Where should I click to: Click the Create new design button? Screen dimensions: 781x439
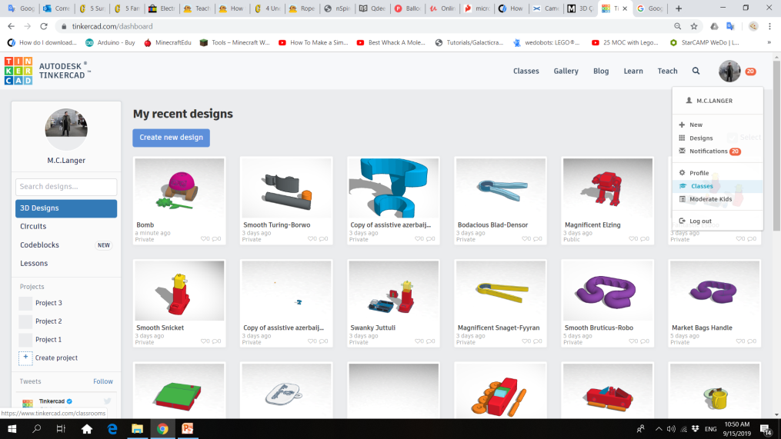point(171,138)
